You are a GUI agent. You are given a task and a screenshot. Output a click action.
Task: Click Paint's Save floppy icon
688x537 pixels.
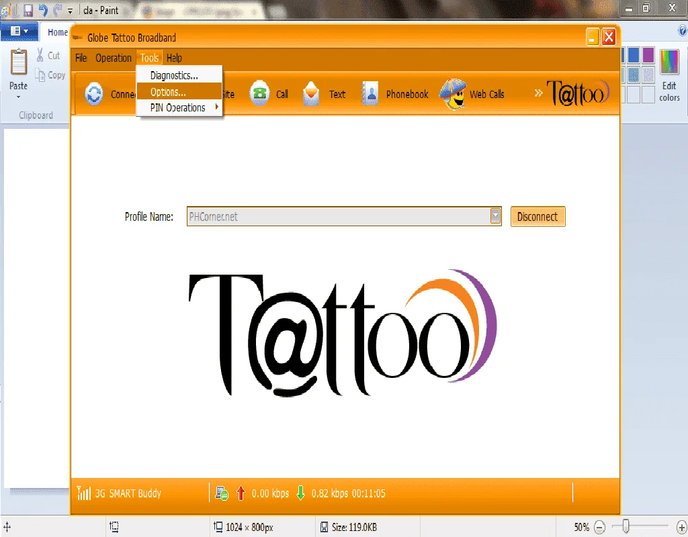pyautogui.click(x=28, y=10)
